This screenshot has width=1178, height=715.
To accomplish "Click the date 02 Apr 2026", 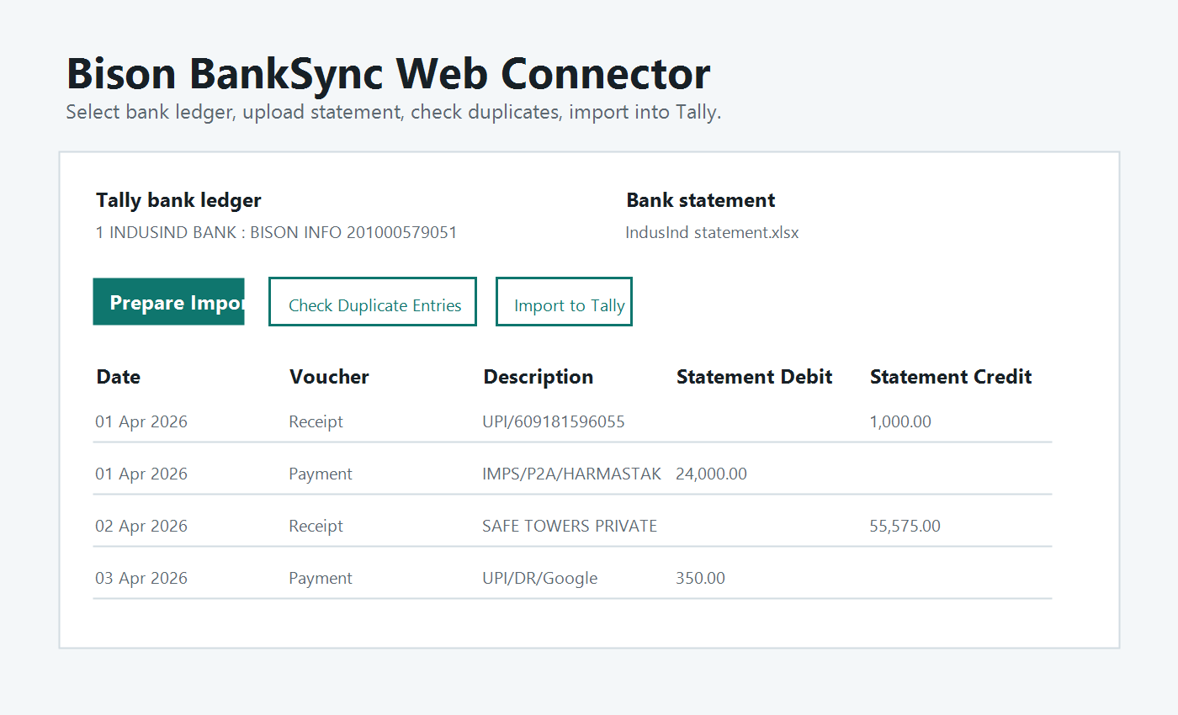I will point(141,526).
